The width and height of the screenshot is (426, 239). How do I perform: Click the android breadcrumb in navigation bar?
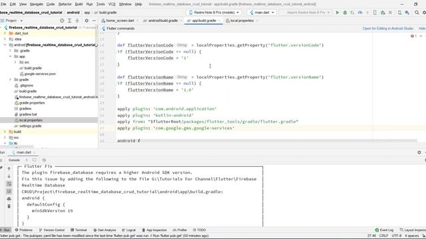pos(73,13)
